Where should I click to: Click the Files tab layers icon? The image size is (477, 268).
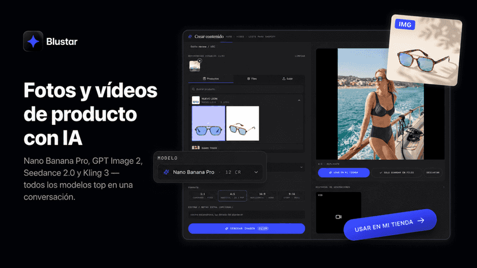tap(248, 79)
